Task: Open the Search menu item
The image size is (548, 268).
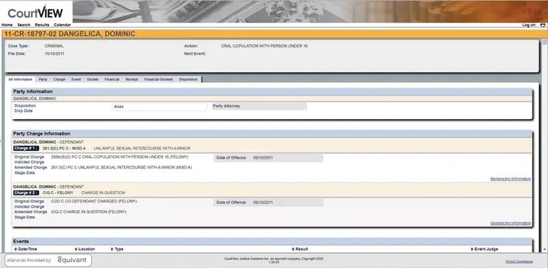Action: 24,25
